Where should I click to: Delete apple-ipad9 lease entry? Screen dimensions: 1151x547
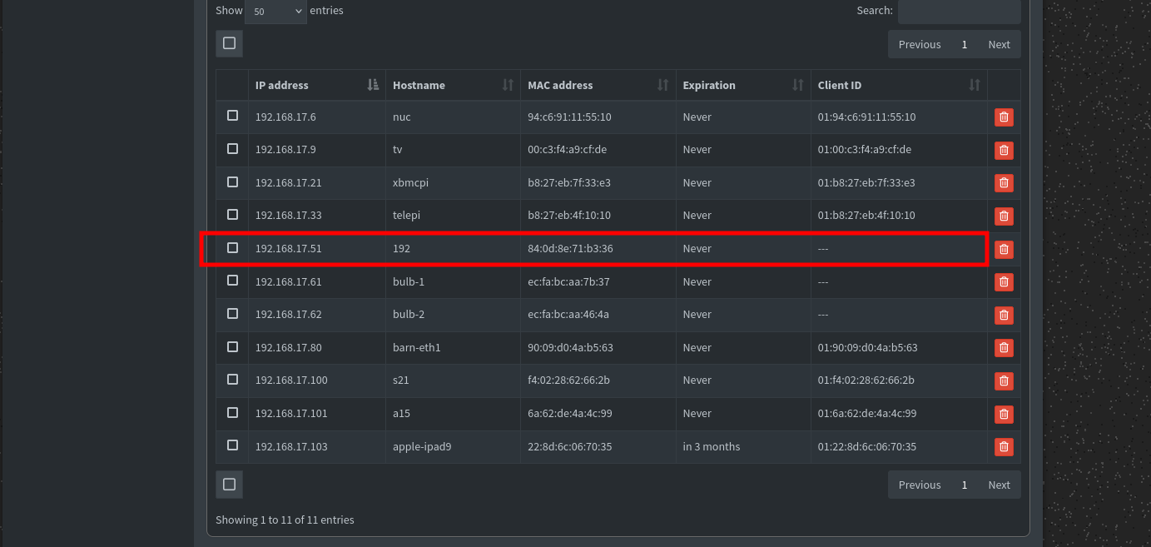pos(1004,447)
